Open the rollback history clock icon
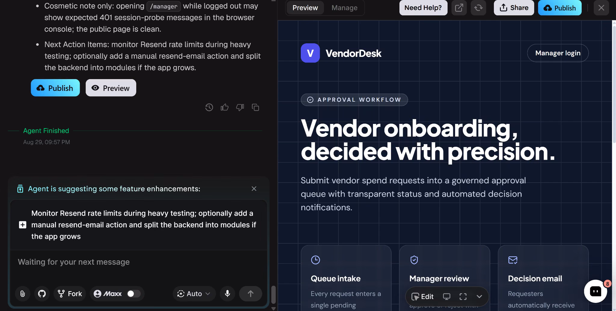The image size is (616, 311). (209, 107)
